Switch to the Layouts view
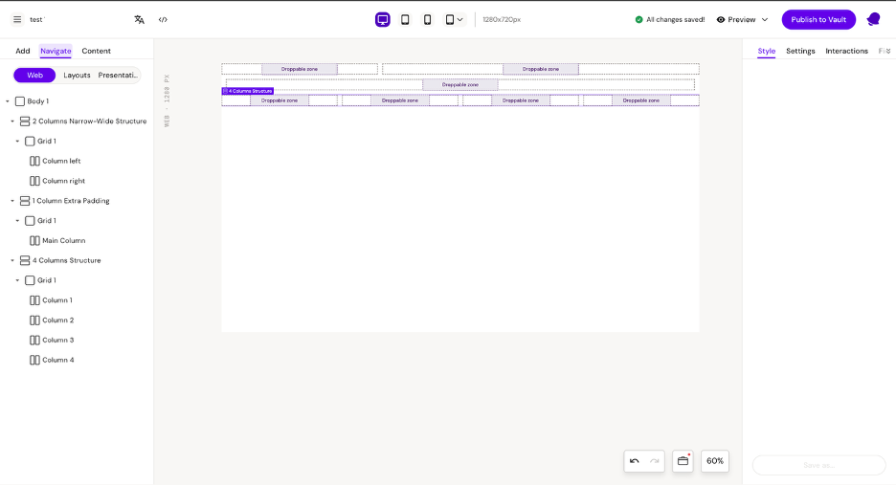 [x=77, y=76]
